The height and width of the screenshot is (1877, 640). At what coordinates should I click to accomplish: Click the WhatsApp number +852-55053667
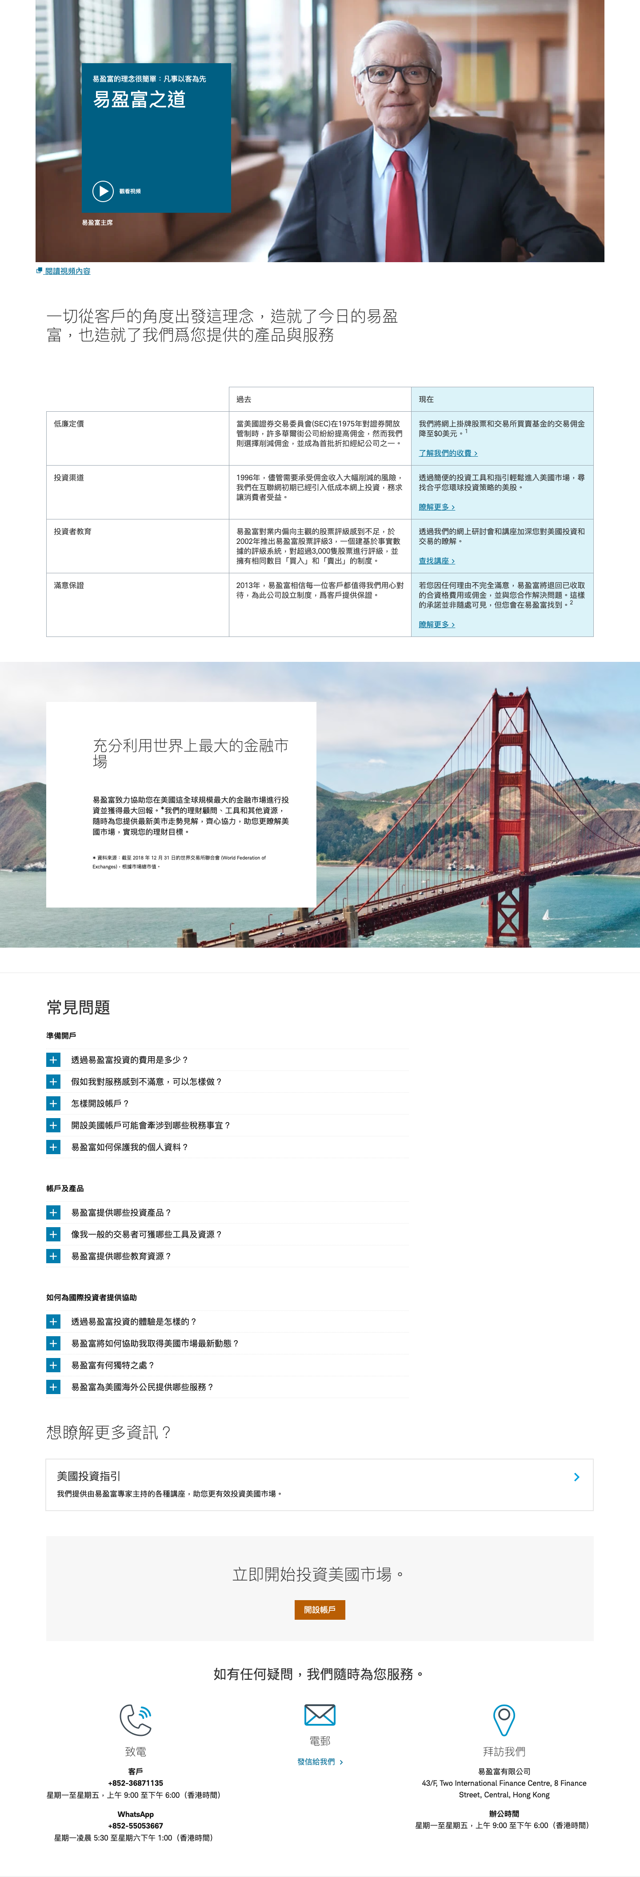click(x=135, y=1826)
